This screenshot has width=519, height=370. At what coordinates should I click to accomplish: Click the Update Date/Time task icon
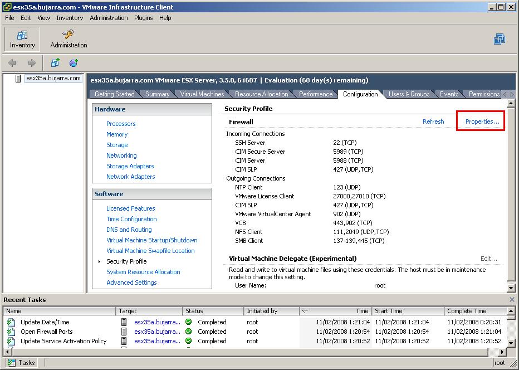(11, 322)
